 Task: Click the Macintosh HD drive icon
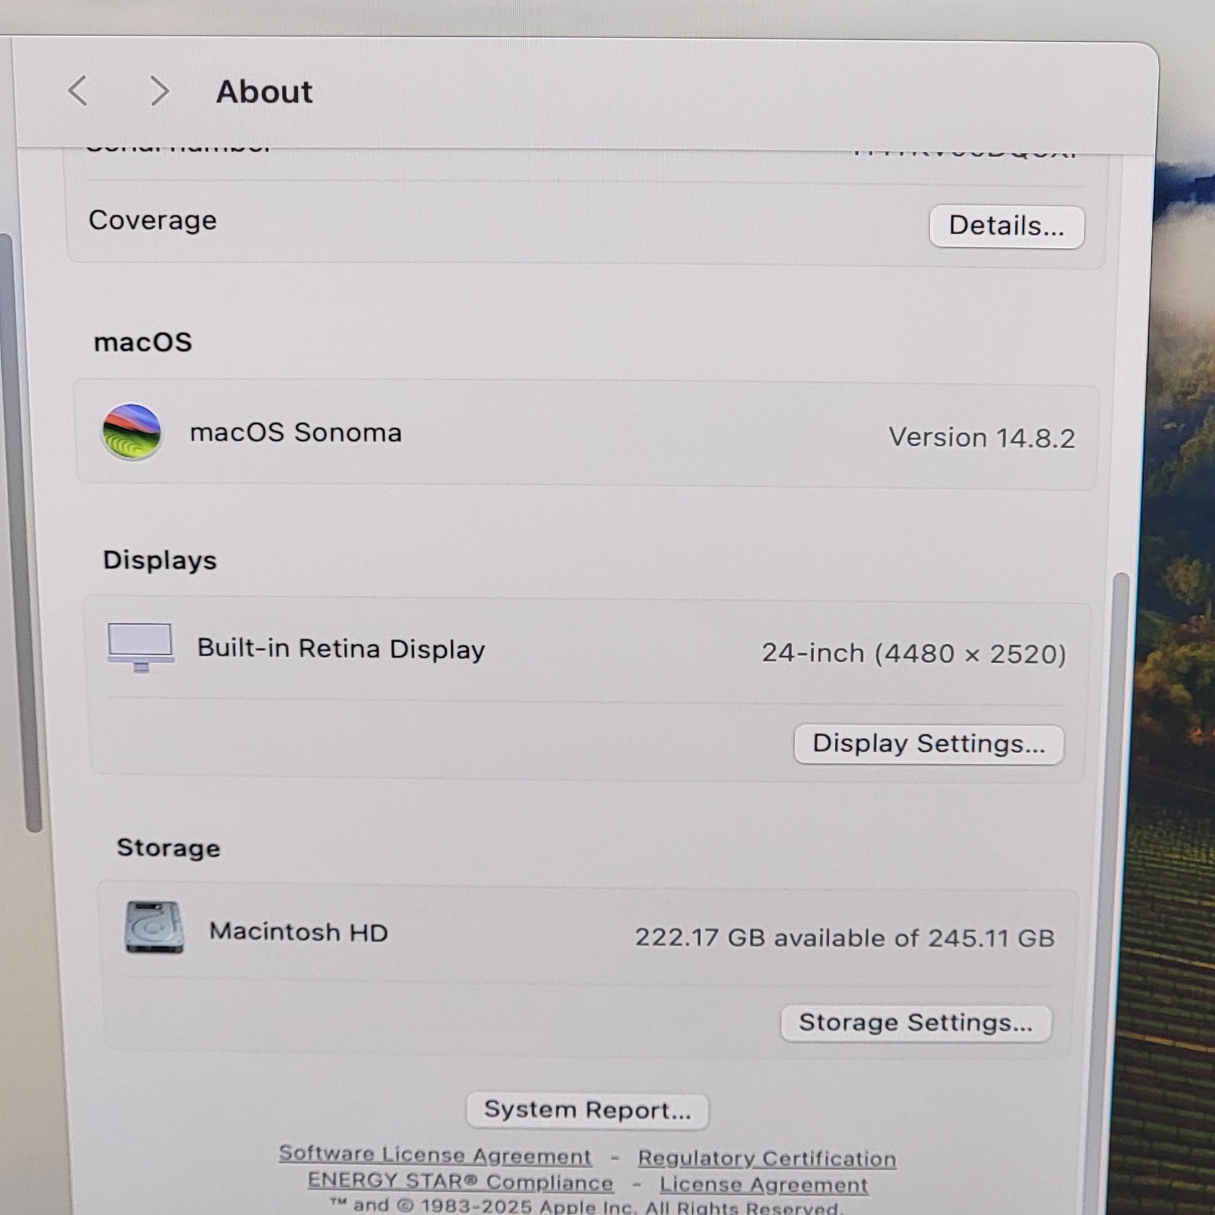click(154, 928)
